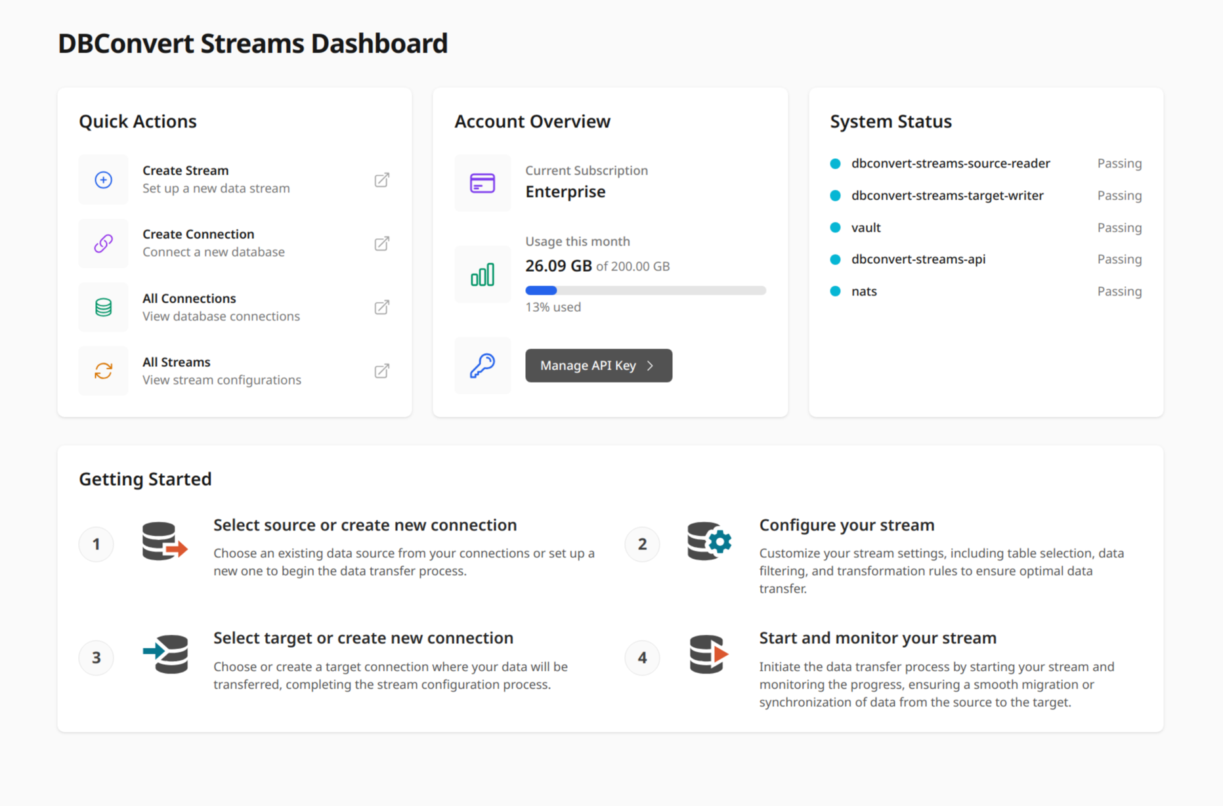Click the nats Passing status label
The image size is (1223, 806).
[x=1119, y=291]
